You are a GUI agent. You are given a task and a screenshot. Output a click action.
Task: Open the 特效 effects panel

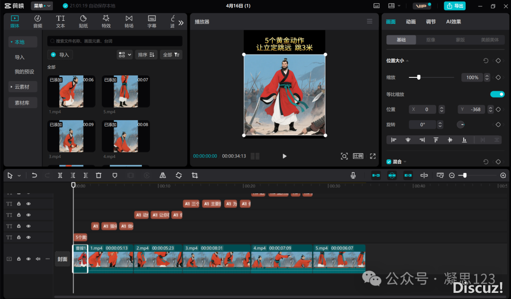pos(106,21)
